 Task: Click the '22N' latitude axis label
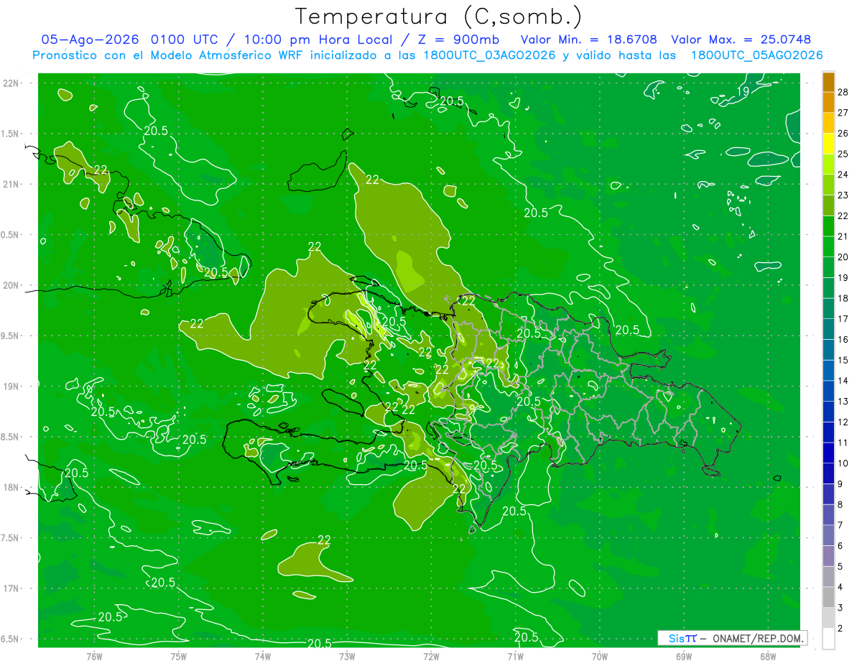pos(10,83)
